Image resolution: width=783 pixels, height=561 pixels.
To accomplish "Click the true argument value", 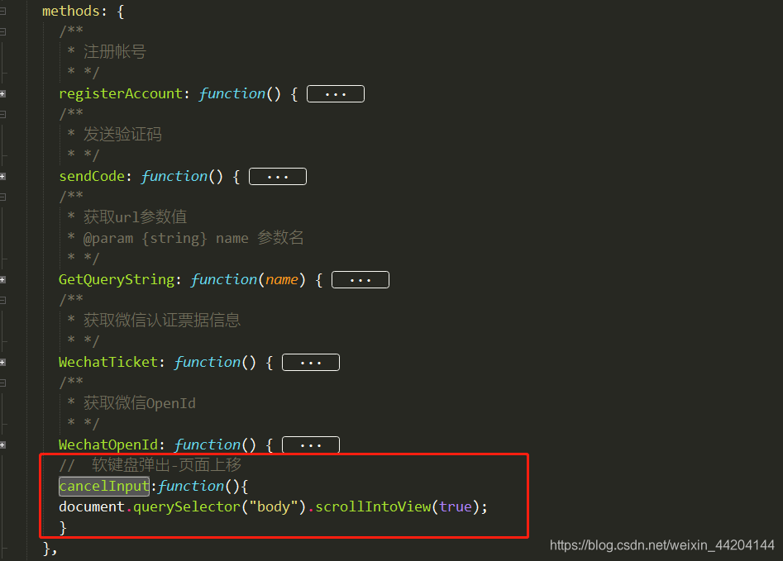I will tap(456, 506).
